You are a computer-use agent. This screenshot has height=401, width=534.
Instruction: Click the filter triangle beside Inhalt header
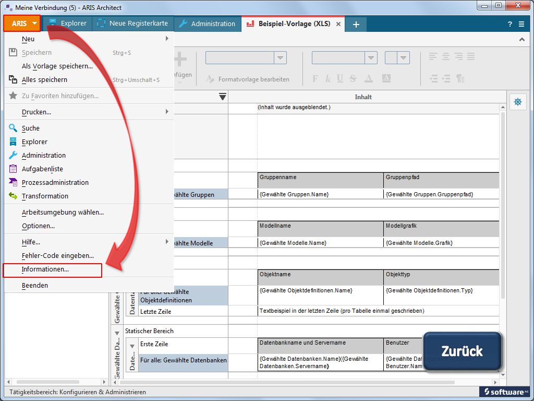pos(222,97)
